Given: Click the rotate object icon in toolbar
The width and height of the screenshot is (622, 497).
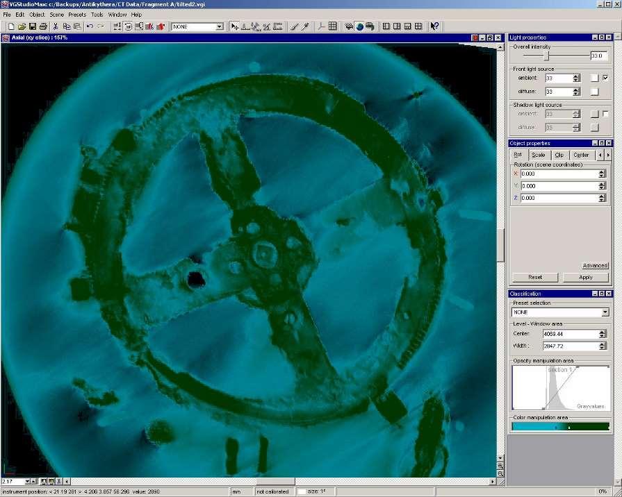Looking at the screenshot, I should click(128, 26).
